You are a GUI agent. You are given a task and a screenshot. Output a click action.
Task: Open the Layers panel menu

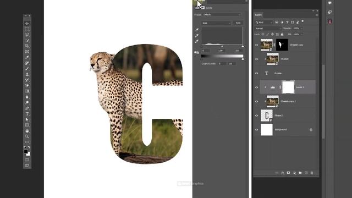click(x=317, y=15)
